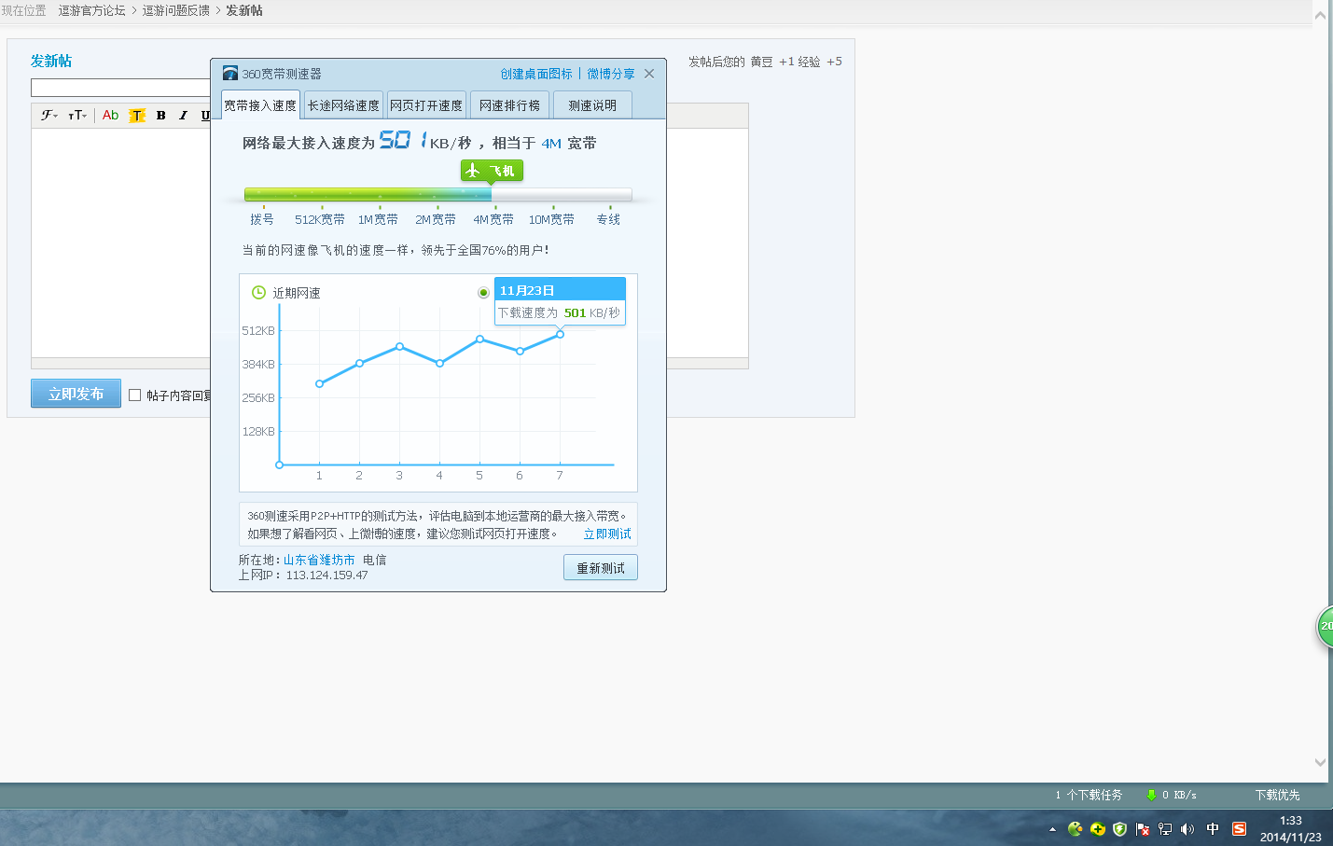Switch to the 长途网络速度 tab
The image size is (1333, 846).
pyautogui.click(x=343, y=105)
